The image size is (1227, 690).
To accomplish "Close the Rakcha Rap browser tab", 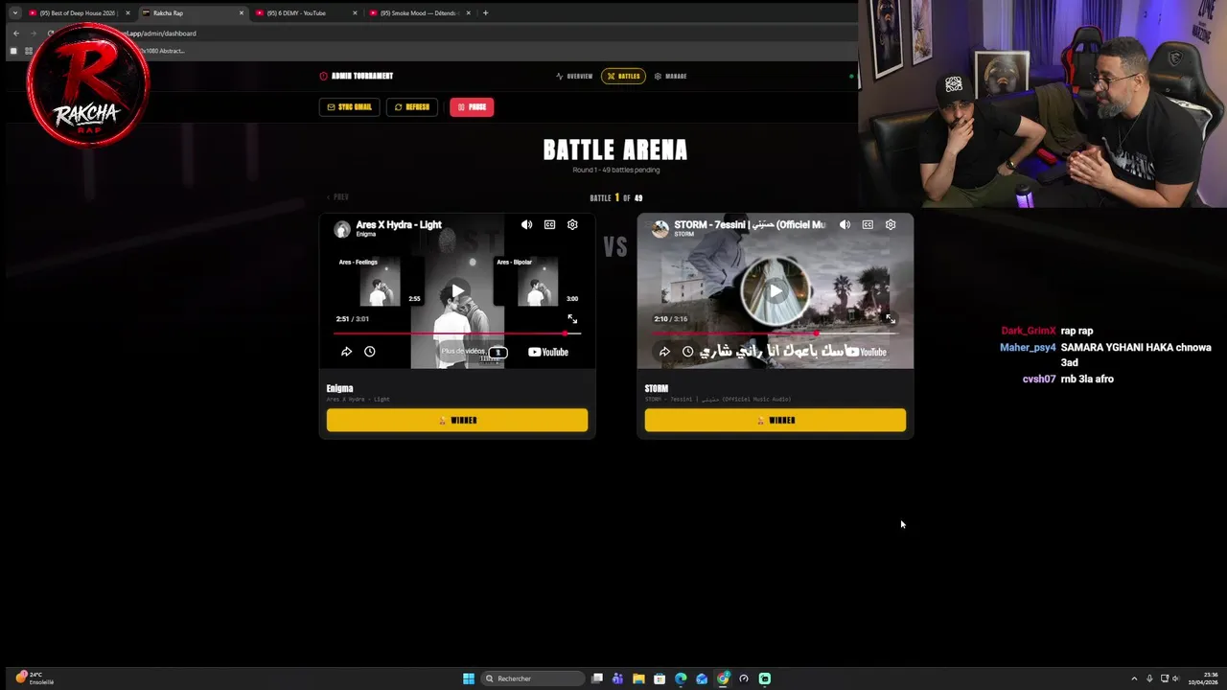I will click(x=242, y=13).
